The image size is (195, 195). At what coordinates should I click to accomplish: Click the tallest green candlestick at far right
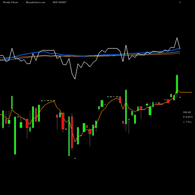[177, 84]
